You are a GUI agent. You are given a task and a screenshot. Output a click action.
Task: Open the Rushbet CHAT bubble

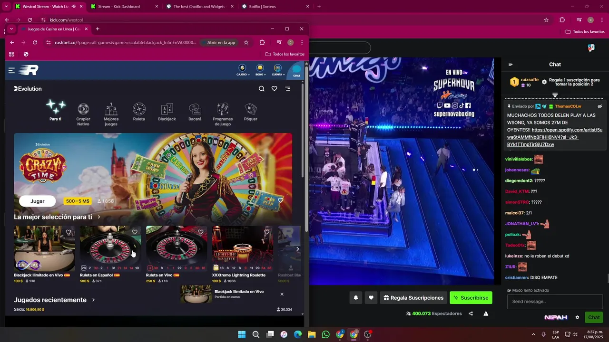click(296, 70)
